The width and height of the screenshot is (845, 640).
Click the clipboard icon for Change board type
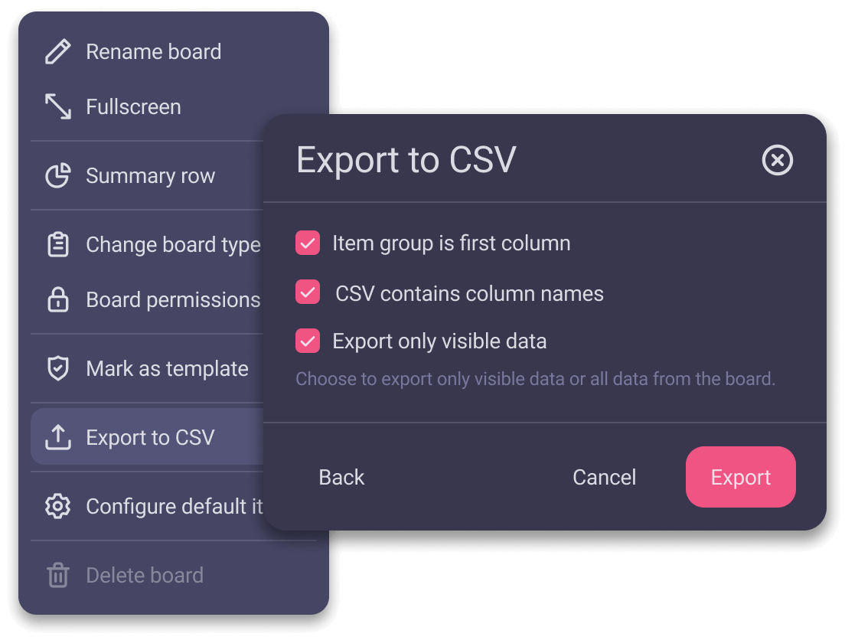coord(57,245)
